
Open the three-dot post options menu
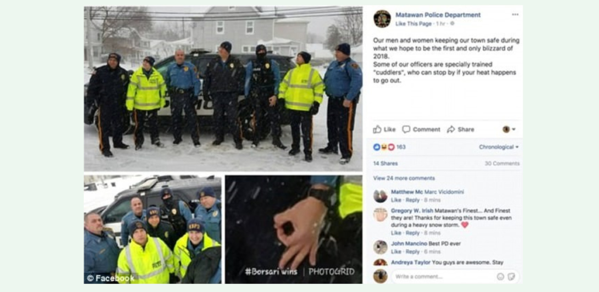(x=515, y=15)
